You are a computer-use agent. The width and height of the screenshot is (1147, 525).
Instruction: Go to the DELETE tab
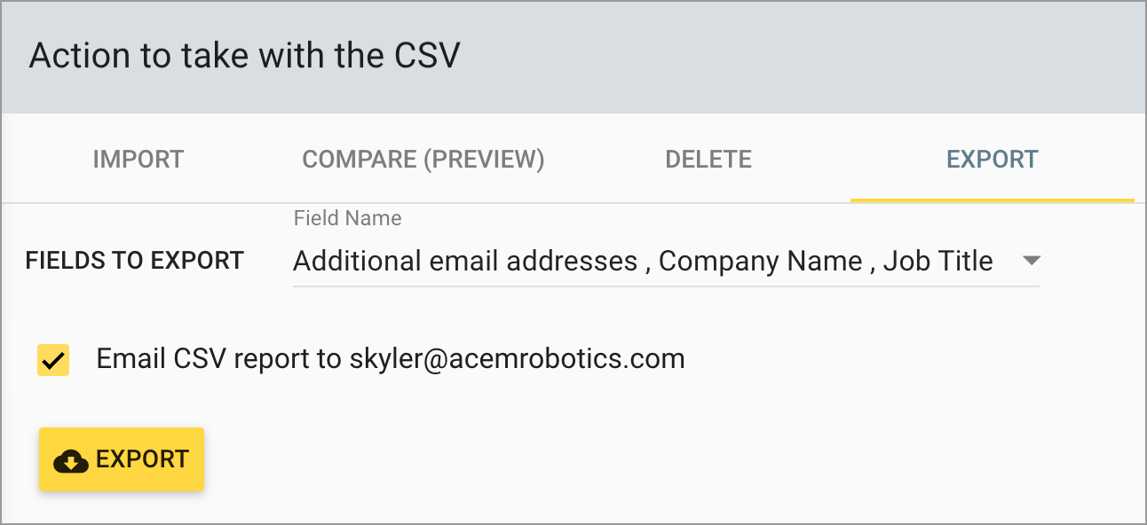point(708,160)
